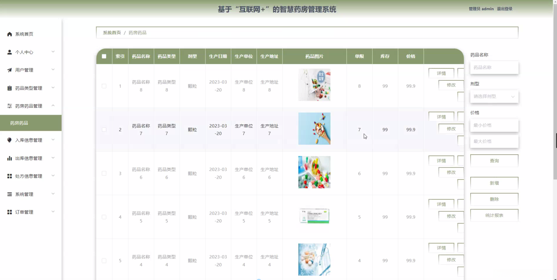557x280 pixels.
Task: Expand the 出库信息管理 menu chevron
Action: point(53,158)
